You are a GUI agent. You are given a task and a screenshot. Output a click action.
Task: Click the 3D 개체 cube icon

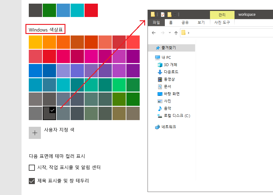(x=160, y=65)
